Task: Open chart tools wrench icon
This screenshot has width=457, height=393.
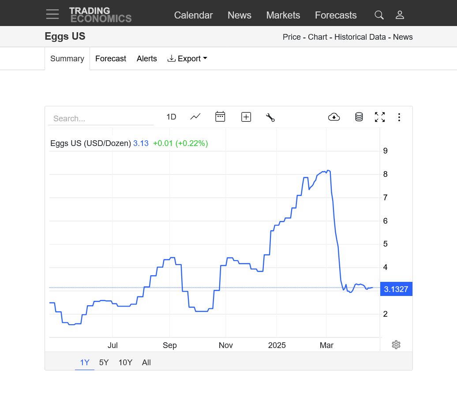Action: (270, 117)
